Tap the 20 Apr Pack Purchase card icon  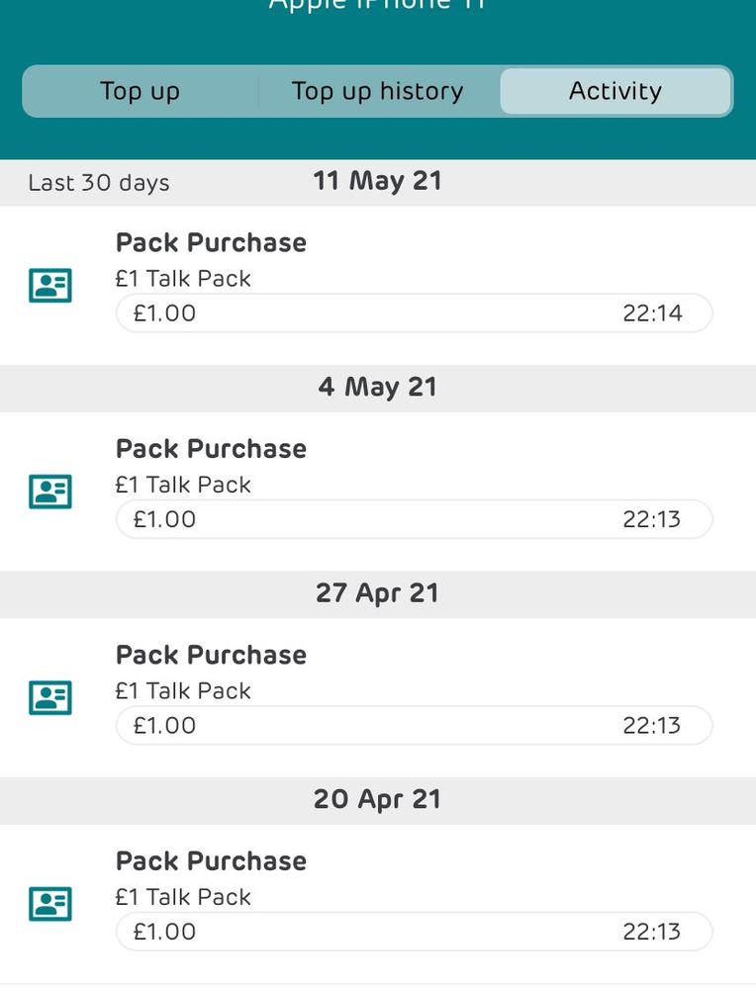click(50, 904)
